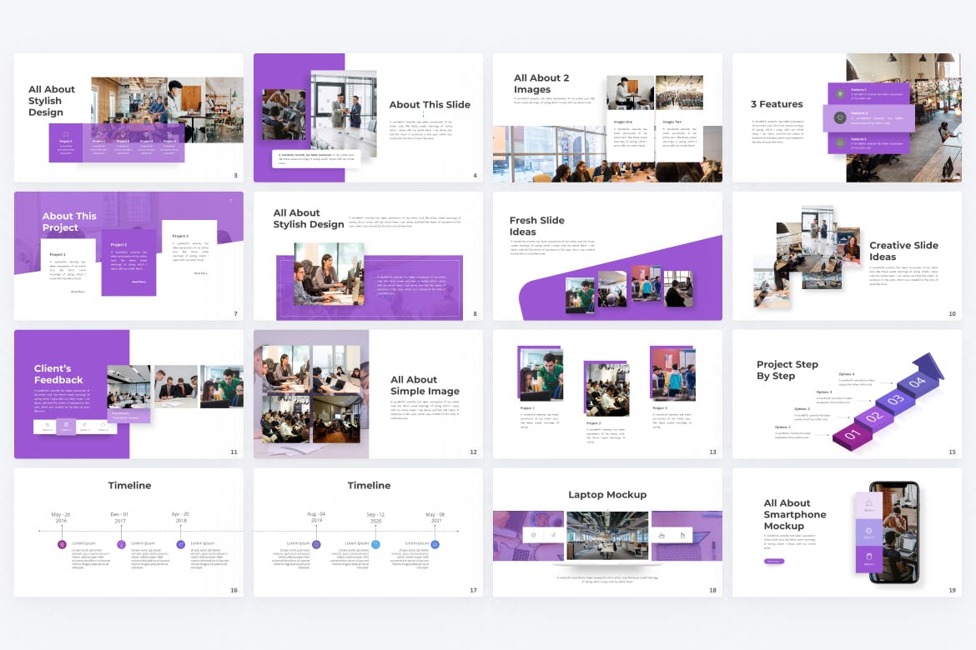Click the Client's Feedback heading

[58, 374]
